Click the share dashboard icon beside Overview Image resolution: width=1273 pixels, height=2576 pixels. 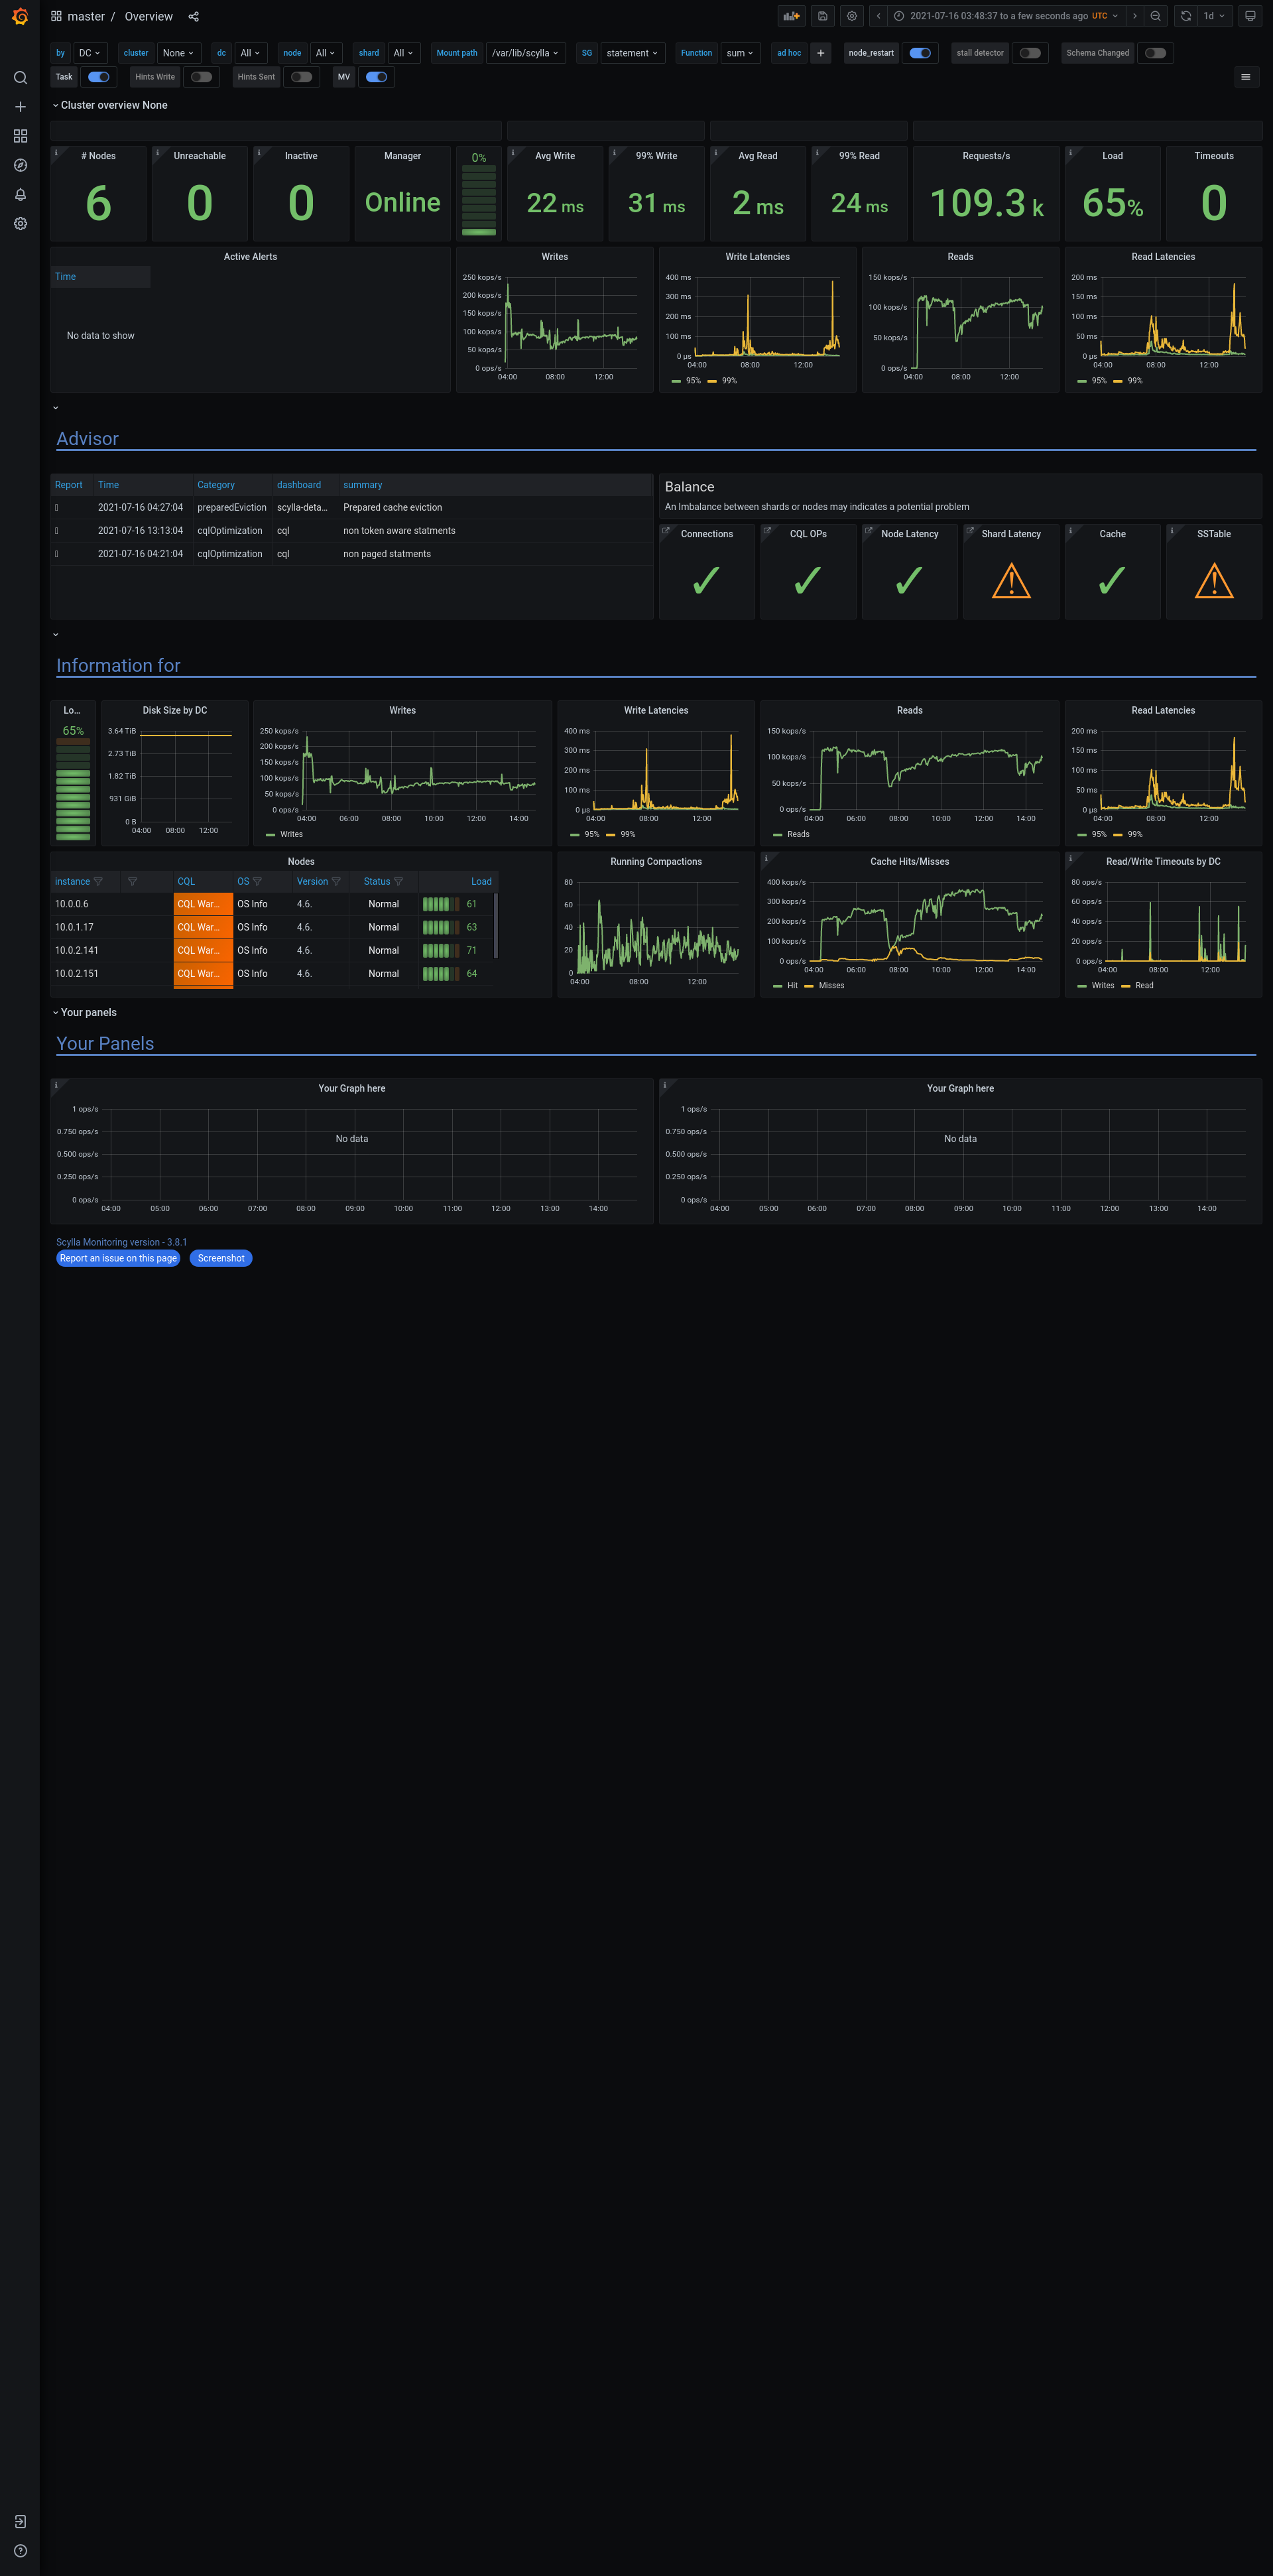pyautogui.click(x=193, y=16)
